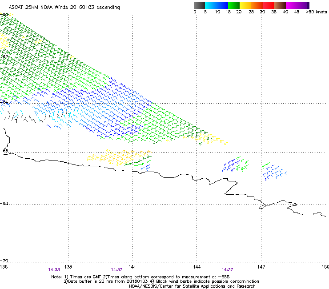Select the gray 0-5 knots legend swatch
Image resolution: width=329 pixels, height=289 pixels.
pos(199,5)
